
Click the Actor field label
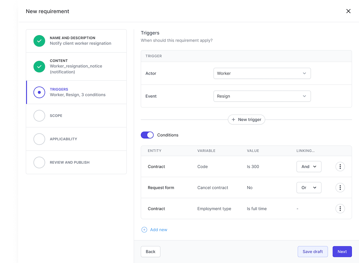pos(151,73)
